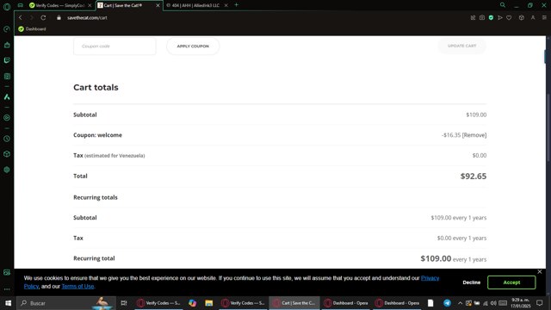Close the cookie notice with X
551x310 pixels.
pos(540,272)
